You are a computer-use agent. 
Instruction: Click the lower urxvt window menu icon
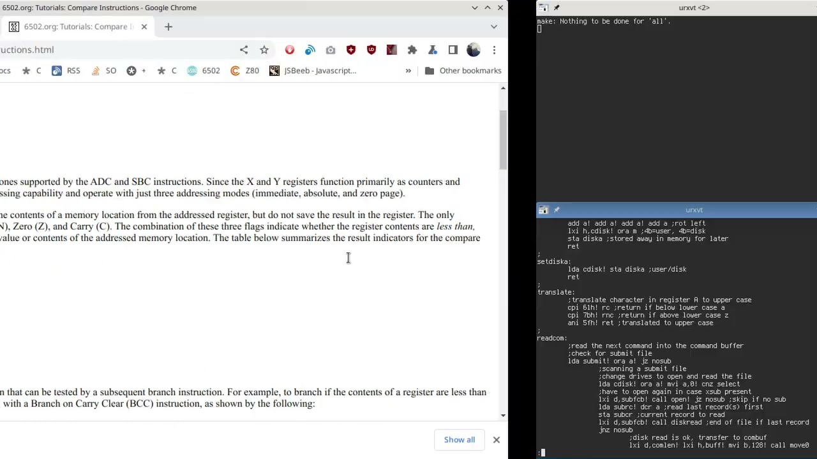[543, 210]
